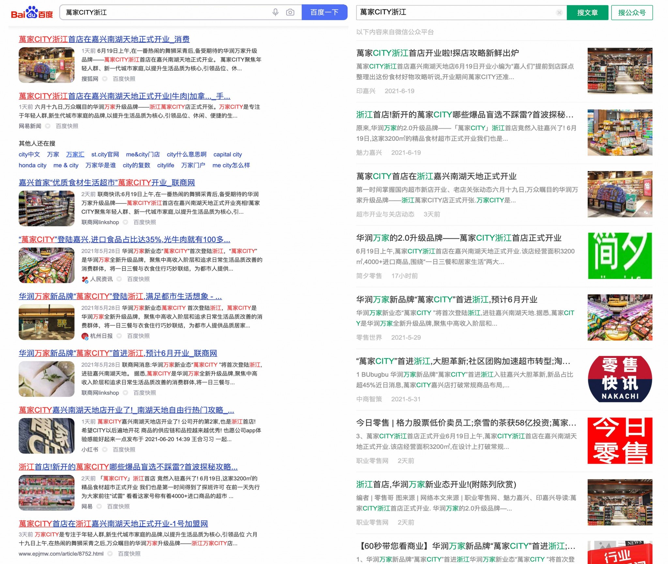Viewport: 668px width, 564px height.
Task: Click 百度快照 next to 杭州日报
Action: tap(138, 336)
